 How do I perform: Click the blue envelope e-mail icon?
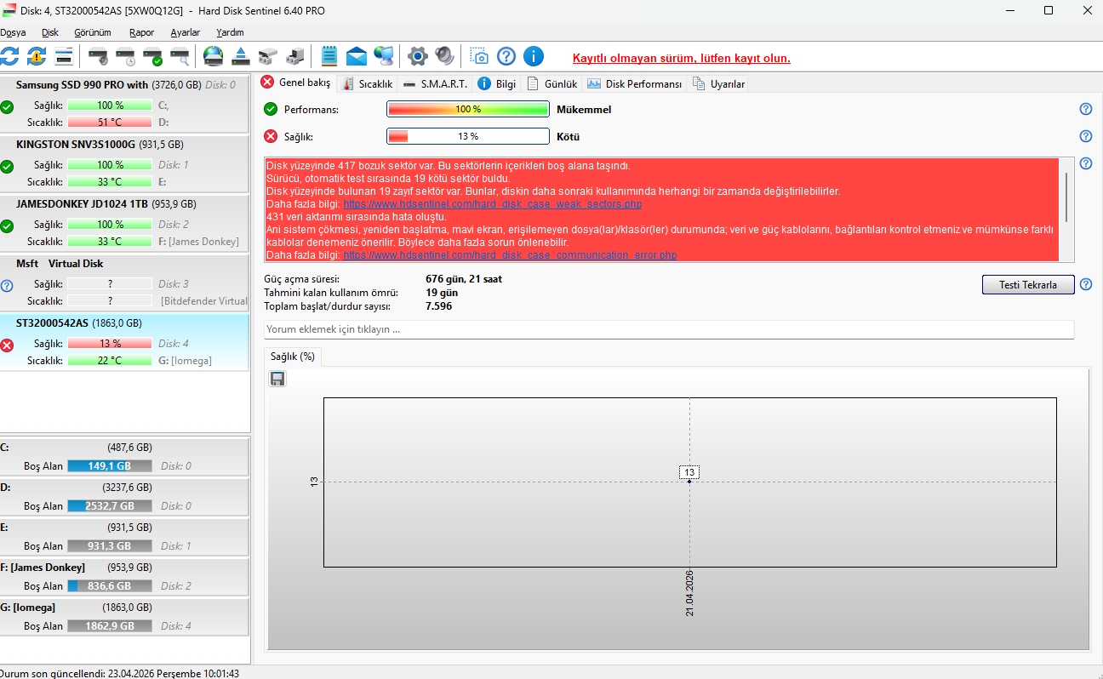pyautogui.click(x=357, y=57)
